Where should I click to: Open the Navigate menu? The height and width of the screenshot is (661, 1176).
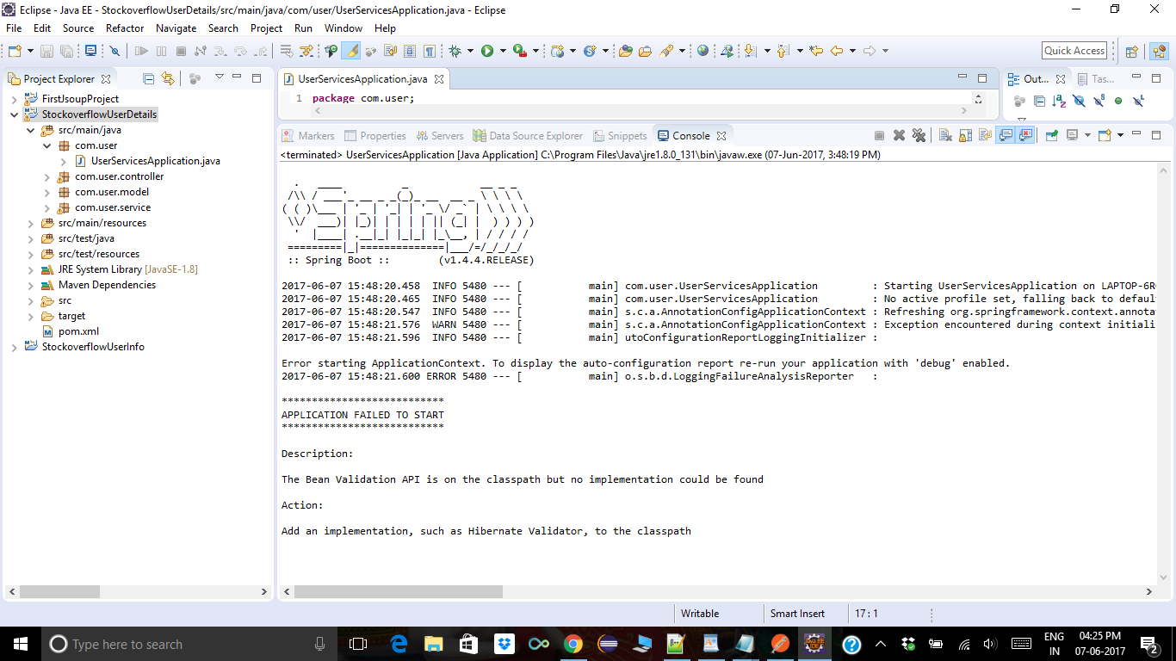[x=176, y=28]
